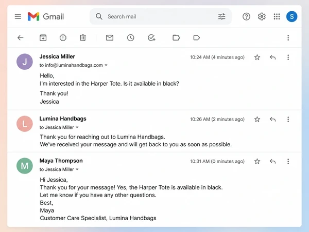This screenshot has width=309, height=232.
Task: Click Jessica Miller's J avatar
Action: [x=24, y=62]
